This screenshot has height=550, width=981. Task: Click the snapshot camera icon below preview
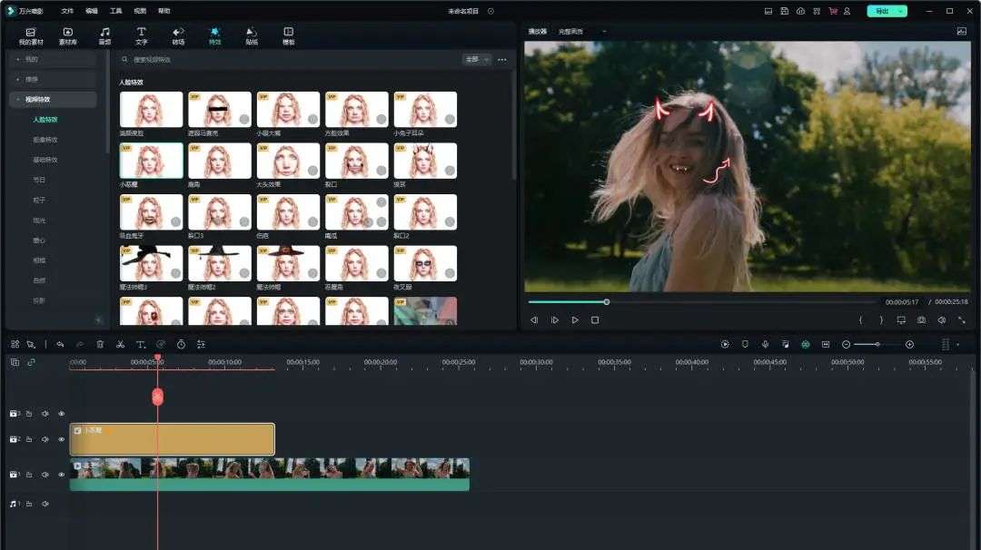coord(921,320)
